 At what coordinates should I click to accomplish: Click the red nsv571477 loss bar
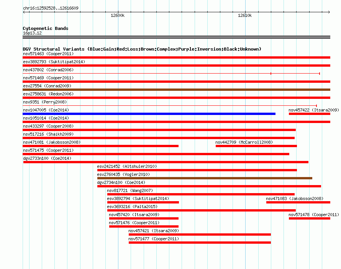(200, 243)
